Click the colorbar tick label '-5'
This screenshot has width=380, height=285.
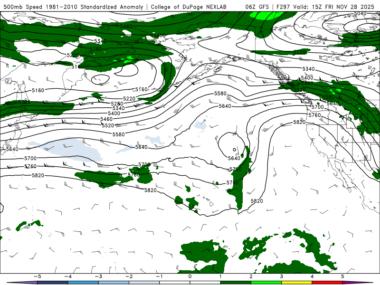[38, 276]
